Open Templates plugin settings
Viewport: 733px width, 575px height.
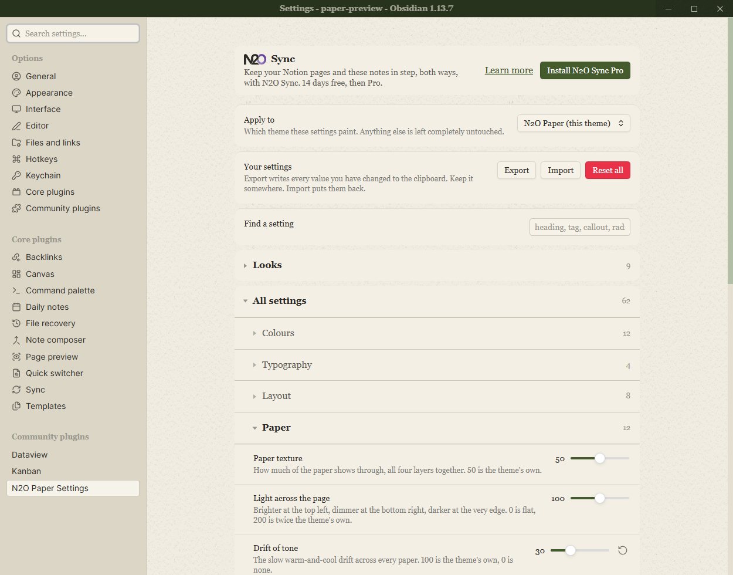73,406
